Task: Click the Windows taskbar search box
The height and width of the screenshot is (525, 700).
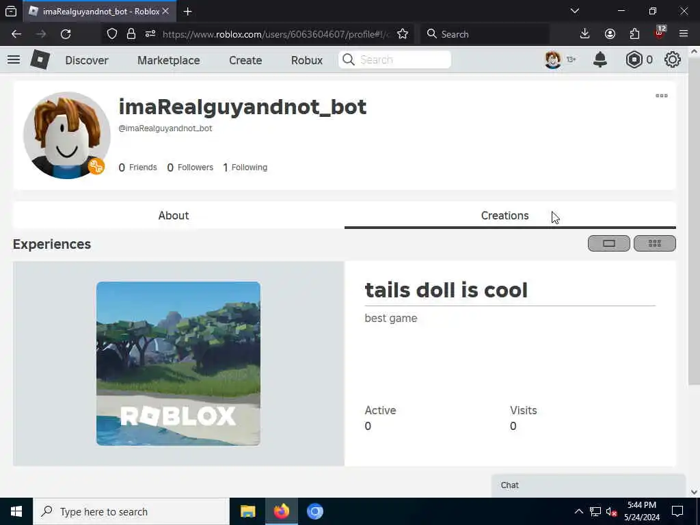Action: tap(131, 511)
